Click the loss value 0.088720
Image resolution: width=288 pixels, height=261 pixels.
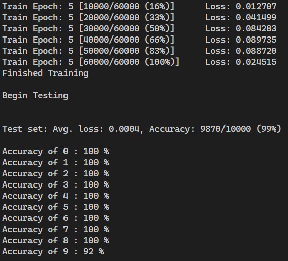pos(256,51)
